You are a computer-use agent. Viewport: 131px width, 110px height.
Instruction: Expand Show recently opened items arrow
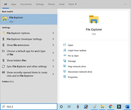tap(53, 74)
